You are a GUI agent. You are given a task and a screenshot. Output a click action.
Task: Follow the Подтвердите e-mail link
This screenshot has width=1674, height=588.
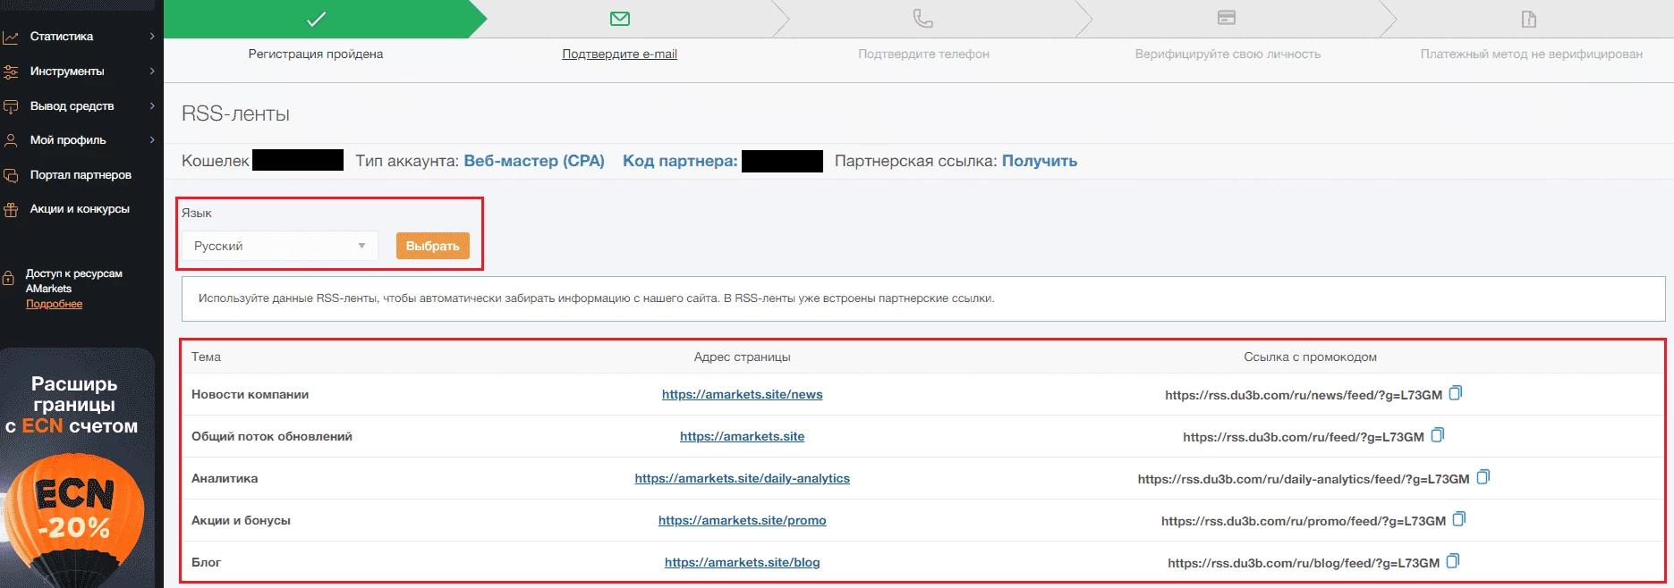[619, 54]
